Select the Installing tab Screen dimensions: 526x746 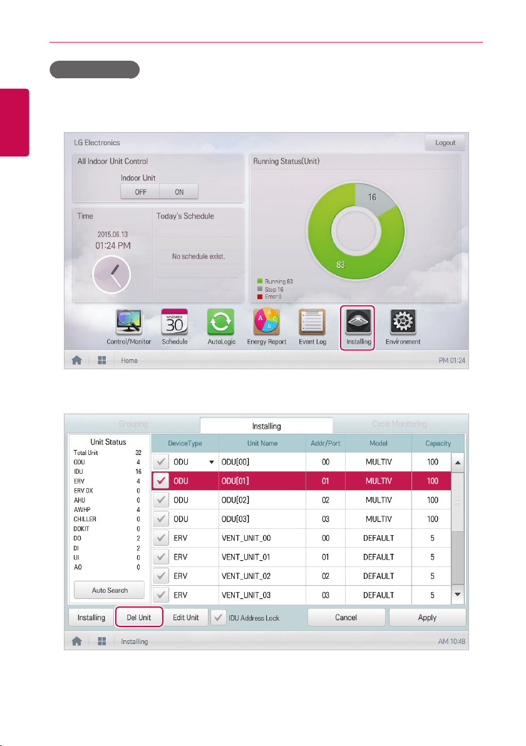(267, 426)
